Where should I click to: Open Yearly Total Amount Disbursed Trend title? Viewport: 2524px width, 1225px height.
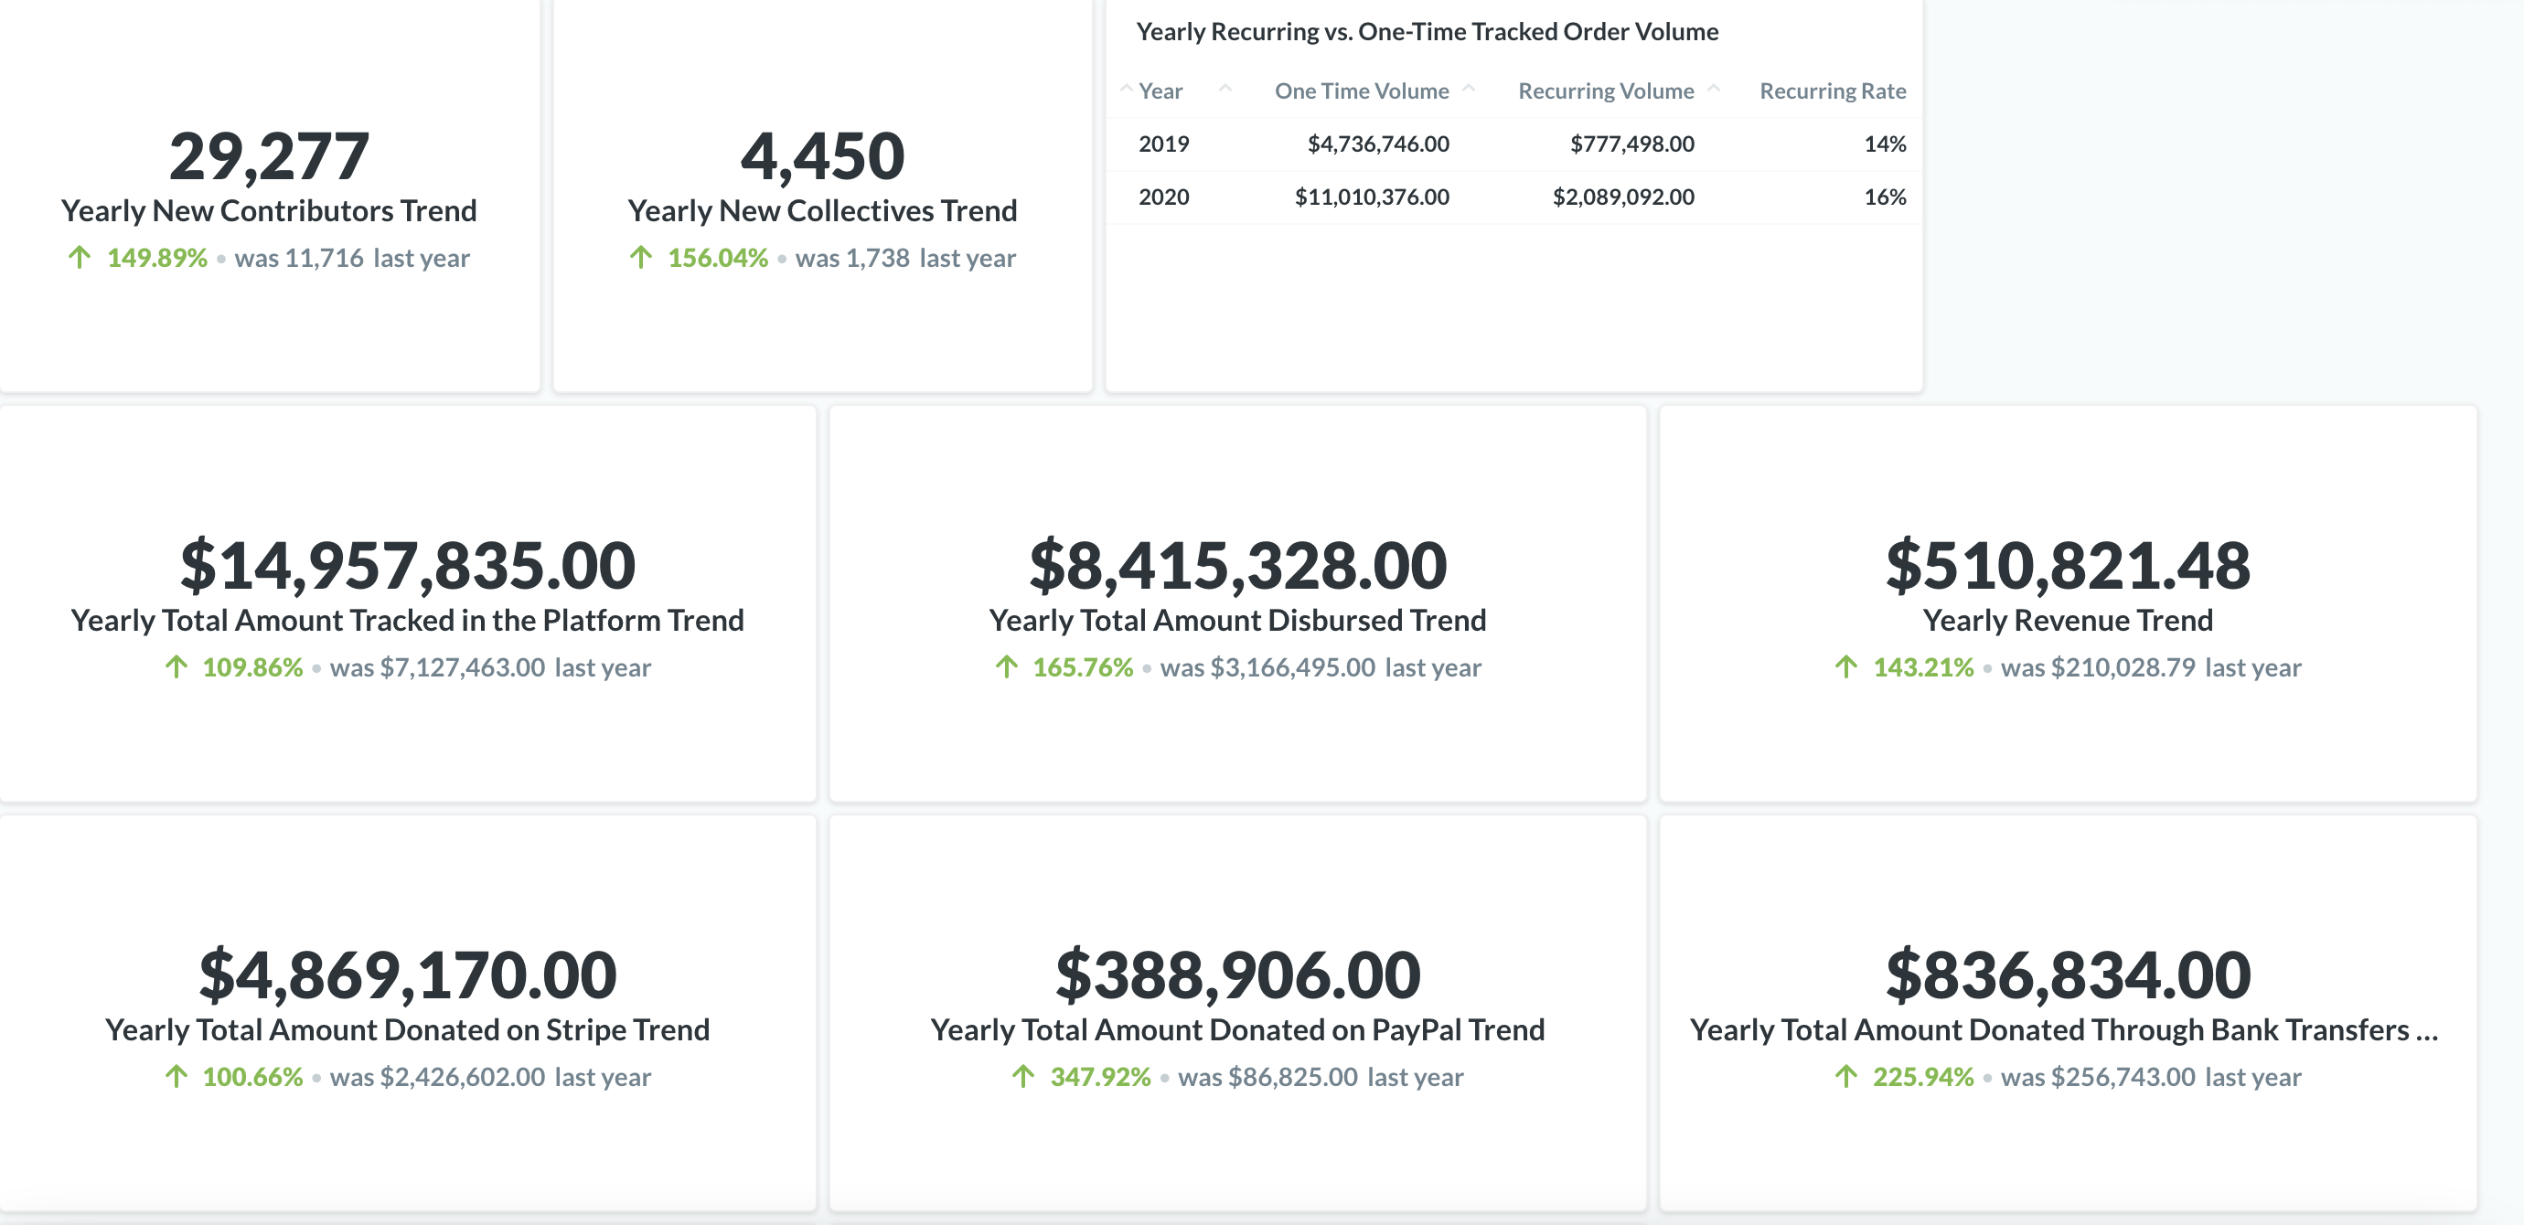click(x=1237, y=620)
